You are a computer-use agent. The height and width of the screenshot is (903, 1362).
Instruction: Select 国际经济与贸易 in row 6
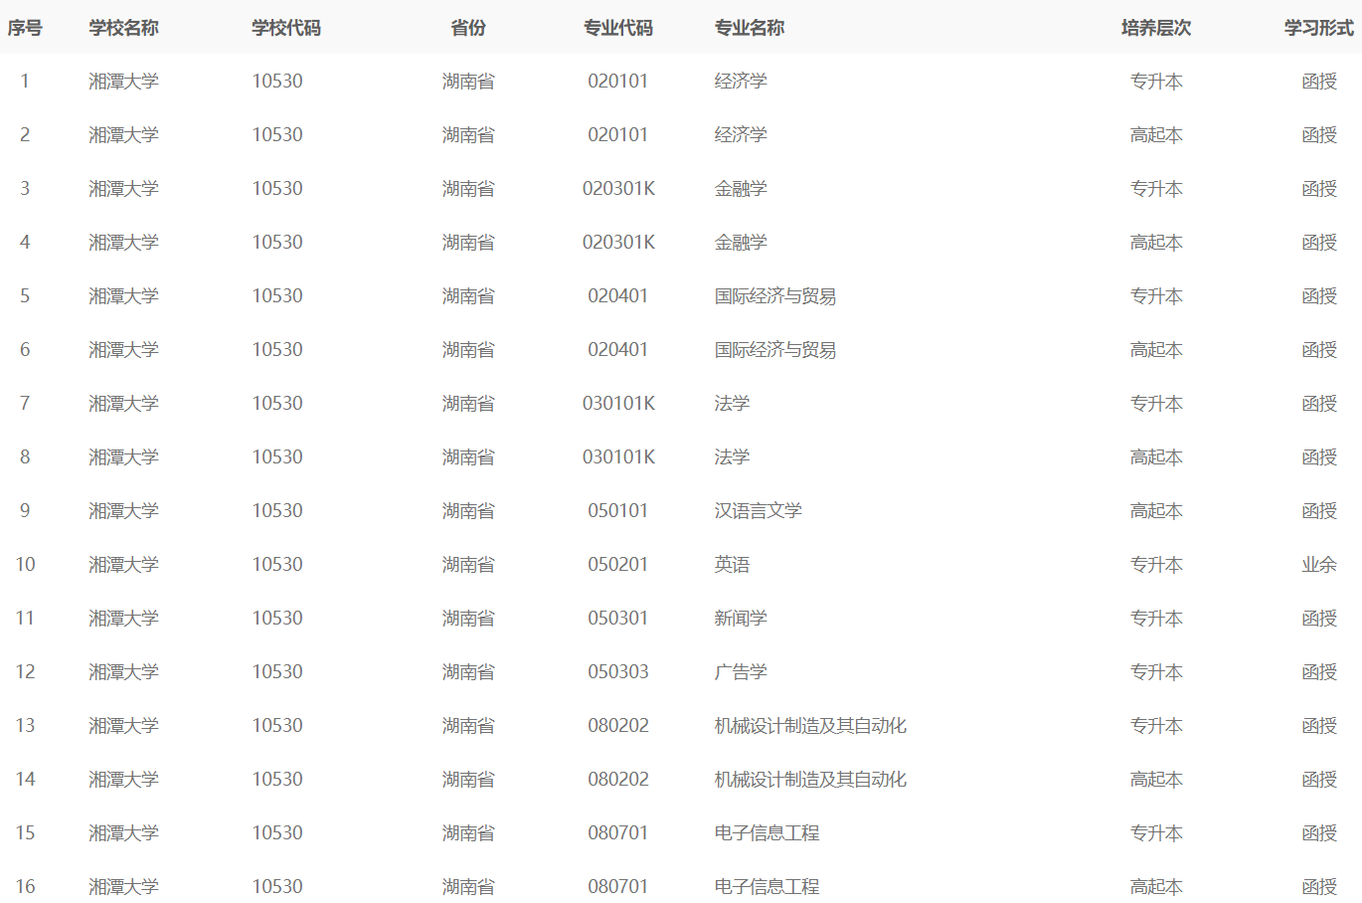click(775, 350)
